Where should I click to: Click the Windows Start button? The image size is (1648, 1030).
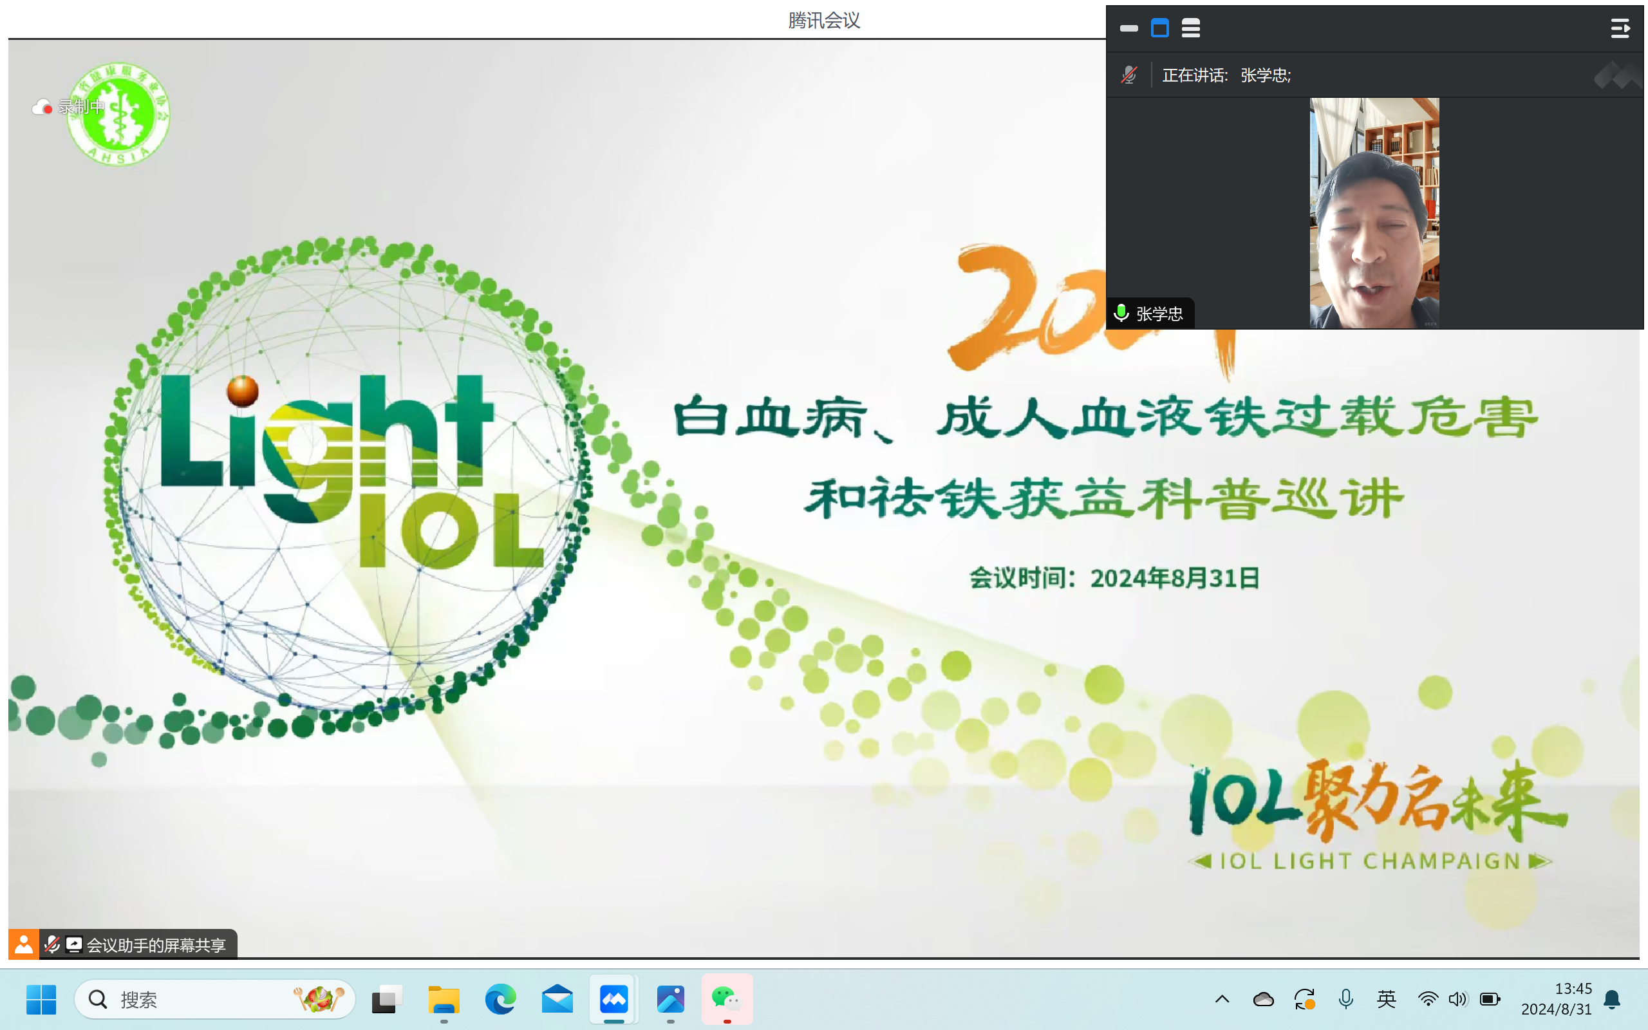[41, 999]
